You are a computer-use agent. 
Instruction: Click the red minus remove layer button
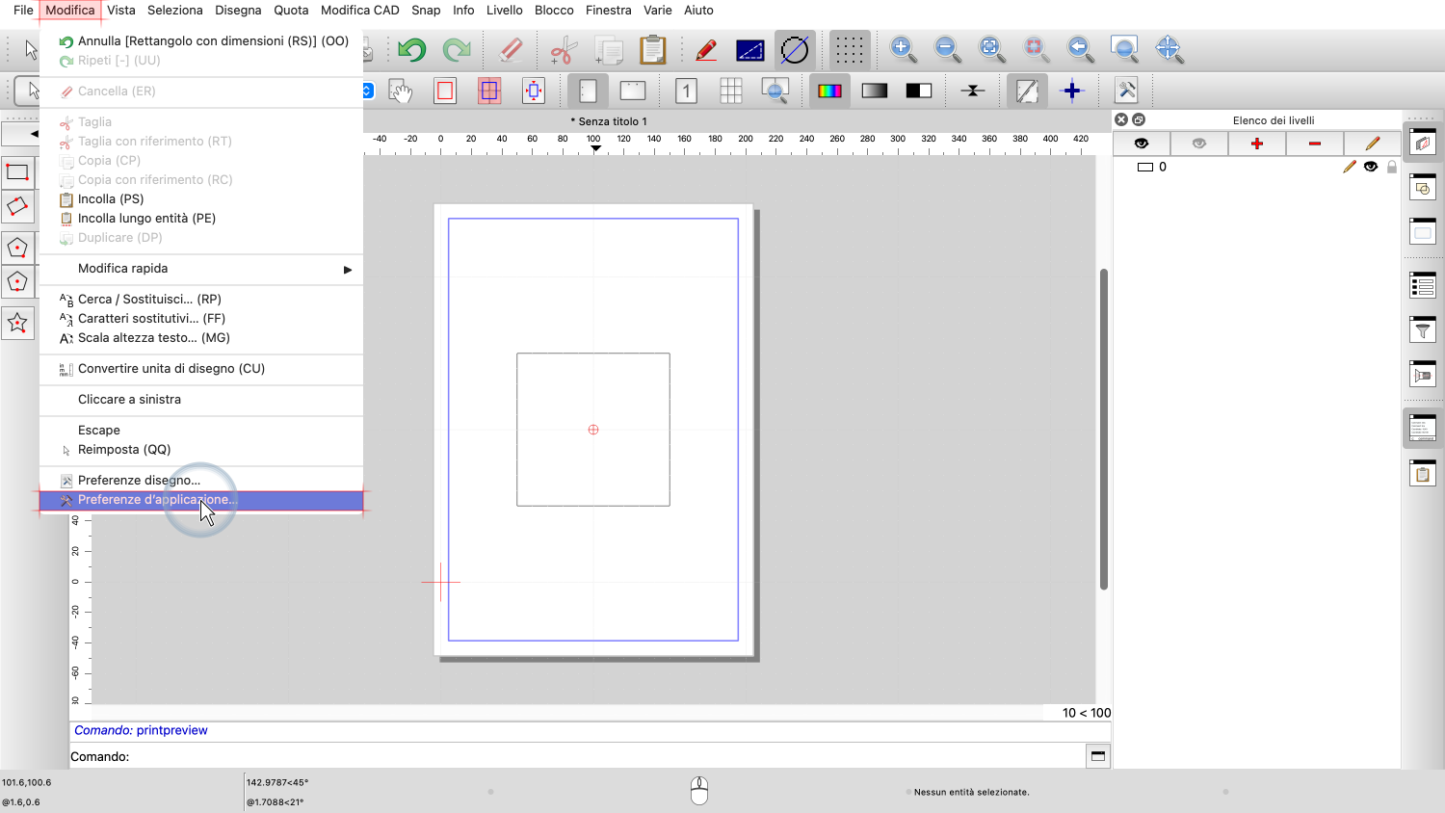1314,144
